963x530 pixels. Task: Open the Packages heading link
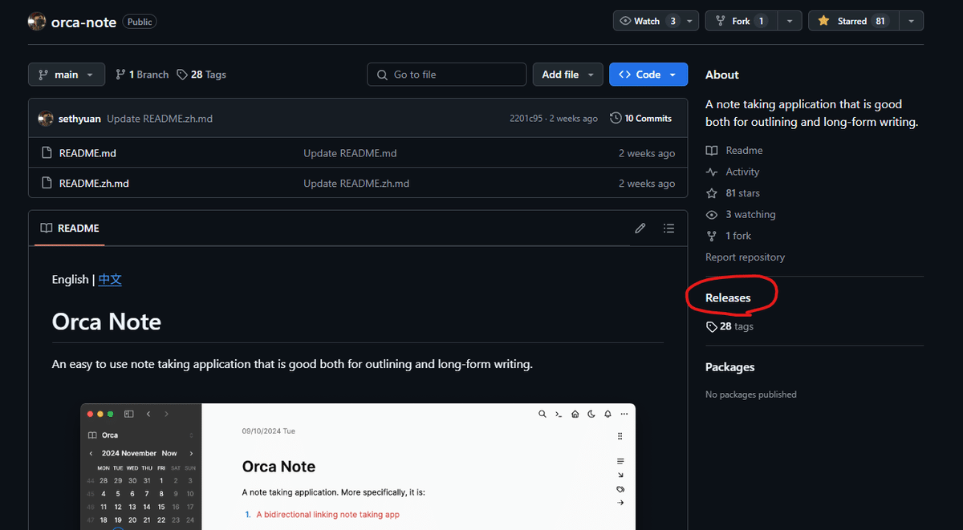(730, 367)
